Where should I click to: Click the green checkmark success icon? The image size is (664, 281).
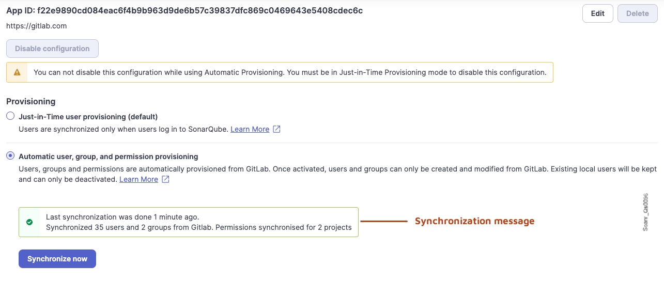29,222
